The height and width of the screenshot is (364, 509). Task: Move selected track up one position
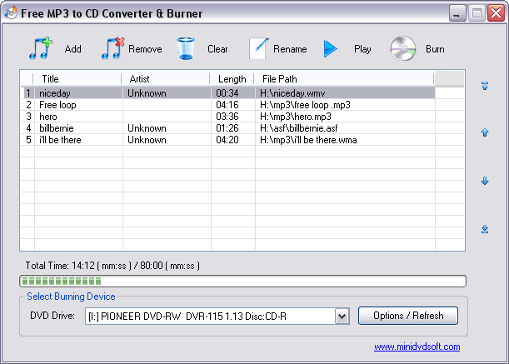click(485, 132)
